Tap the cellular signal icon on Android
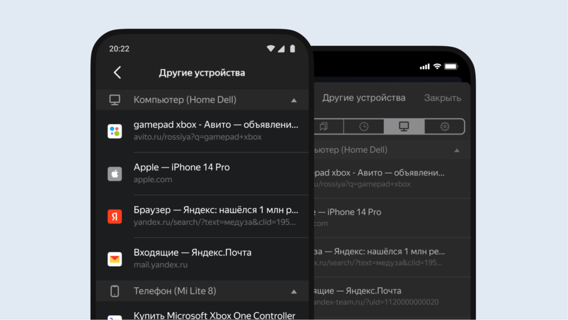The image size is (568, 320). [x=281, y=48]
